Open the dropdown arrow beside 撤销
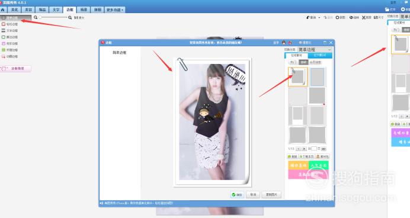Screen dimensions: 410x218 click(319, 18)
